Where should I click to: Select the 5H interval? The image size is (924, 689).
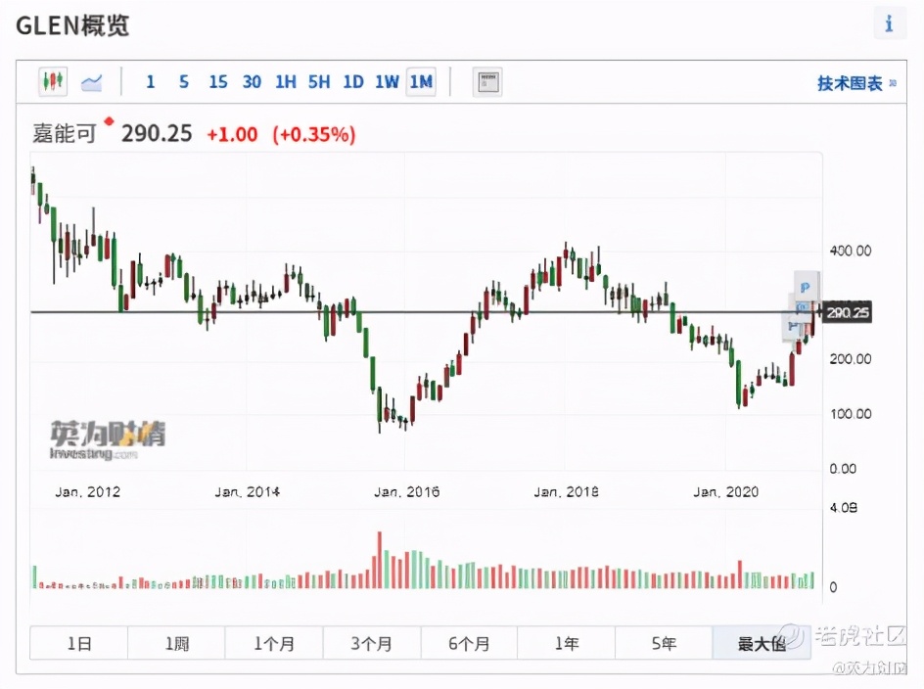[x=319, y=82]
